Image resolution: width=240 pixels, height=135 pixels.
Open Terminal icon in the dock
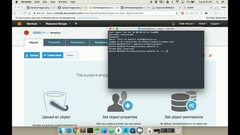coord(90,130)
